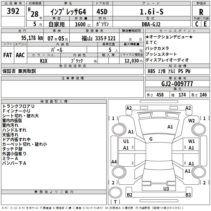The height and width of the screenshot is (211, 211).
Task: Click the W1 mark on the diagram
Action: click(x=191, y=141)
